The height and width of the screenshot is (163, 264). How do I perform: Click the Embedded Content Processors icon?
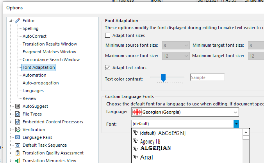tap(18, 122)
